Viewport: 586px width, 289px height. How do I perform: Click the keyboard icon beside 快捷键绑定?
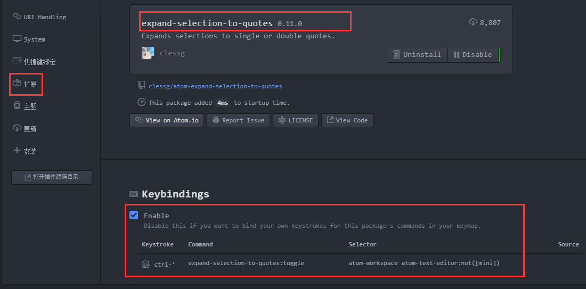tap(17, 61)
